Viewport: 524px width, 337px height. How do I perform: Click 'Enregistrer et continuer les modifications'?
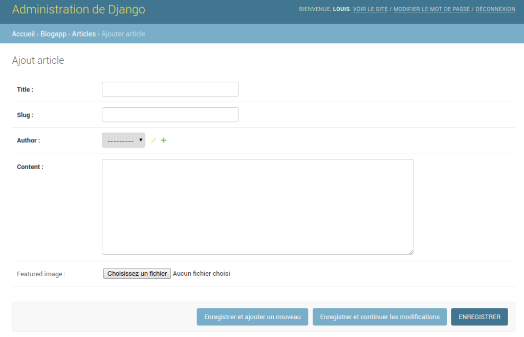[379, 317]
